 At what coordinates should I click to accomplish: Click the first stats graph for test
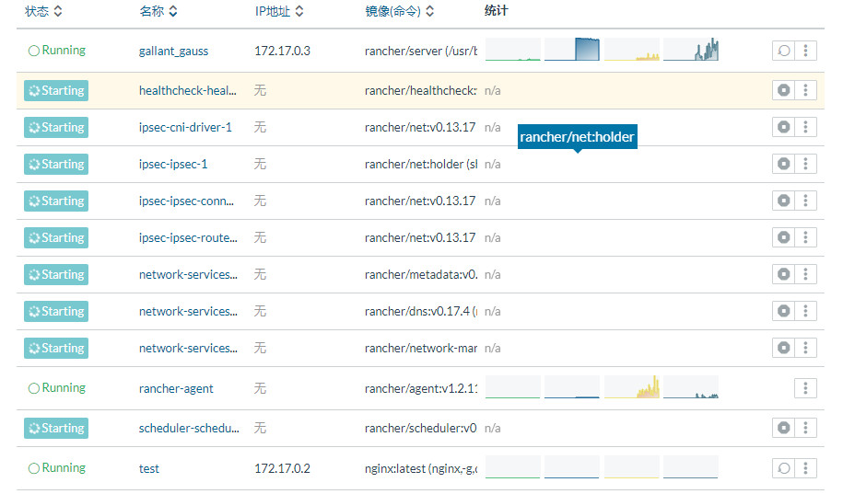pos(513,467)
